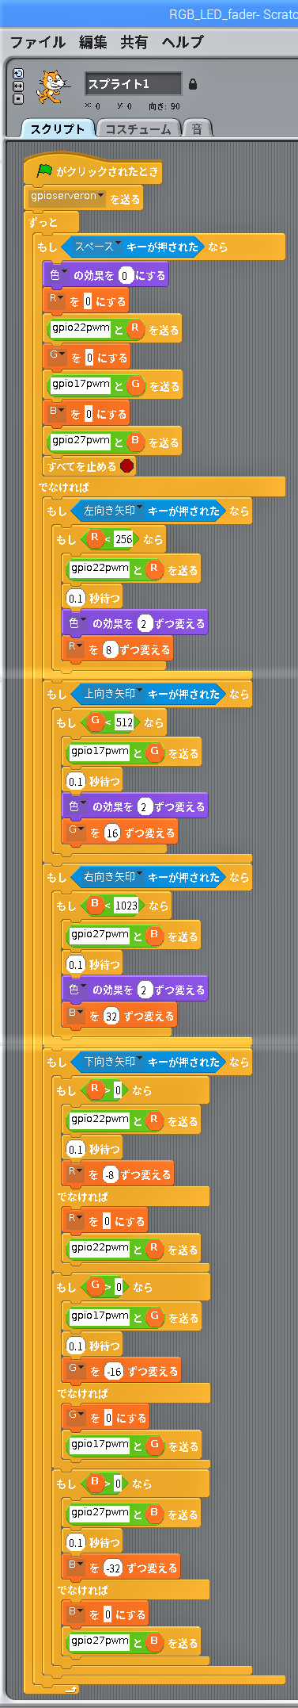This screenshot has height=1708, width=298.
Task: Click the スプライト1 sprite name field
Action: (x=133, y=84)
